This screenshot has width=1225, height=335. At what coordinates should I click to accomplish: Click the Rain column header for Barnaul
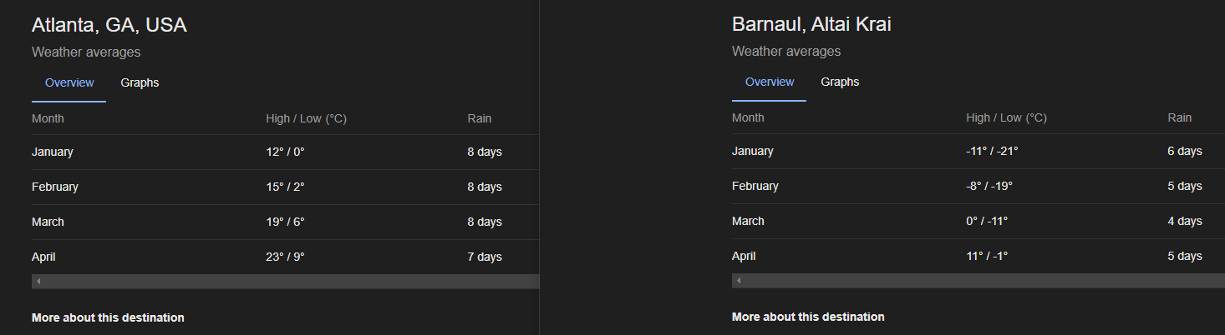click(x=1180, y=117)
